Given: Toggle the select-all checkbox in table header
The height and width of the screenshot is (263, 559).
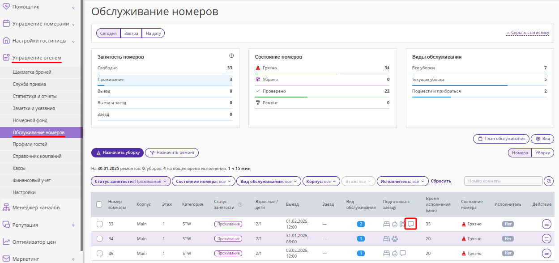Looking at the screenshot, I should click(x=99, y=204).
